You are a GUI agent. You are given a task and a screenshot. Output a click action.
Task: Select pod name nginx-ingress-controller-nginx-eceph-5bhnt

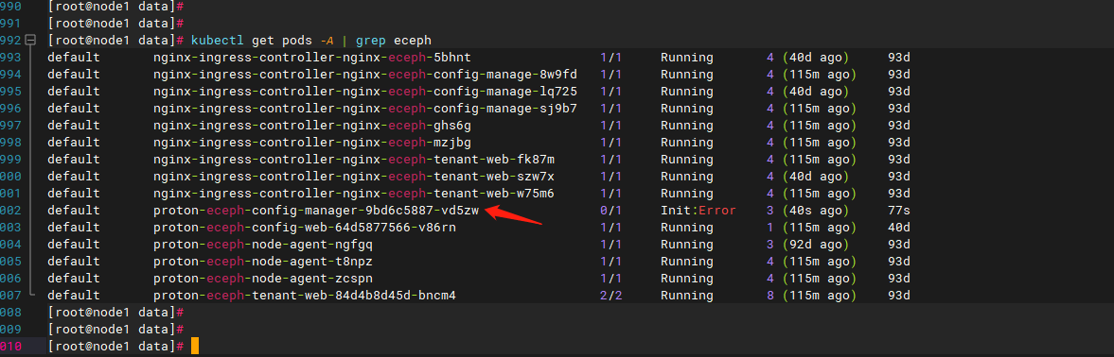tap(312, 58)
